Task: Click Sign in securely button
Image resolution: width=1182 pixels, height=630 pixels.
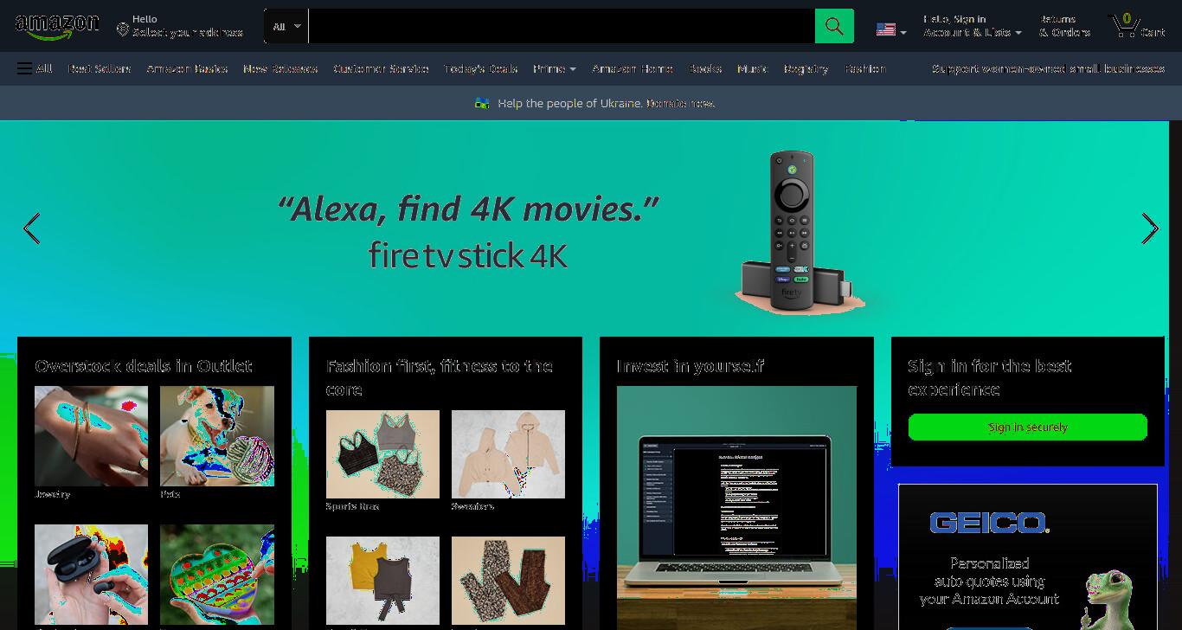Action: (1027, 427)
